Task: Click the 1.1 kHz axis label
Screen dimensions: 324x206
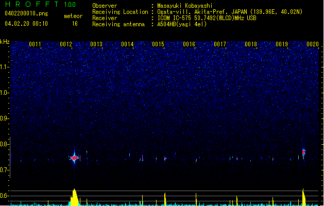Action: pos(4,67)
